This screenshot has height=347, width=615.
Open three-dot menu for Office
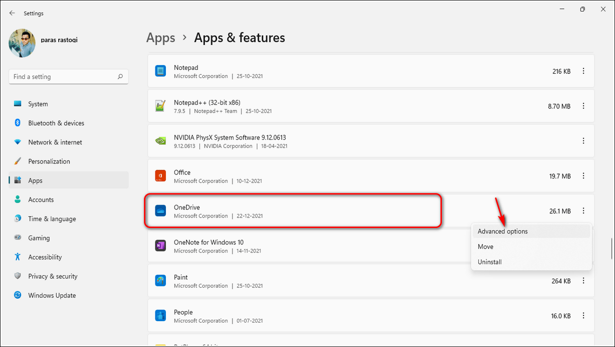tap(583, 176)
